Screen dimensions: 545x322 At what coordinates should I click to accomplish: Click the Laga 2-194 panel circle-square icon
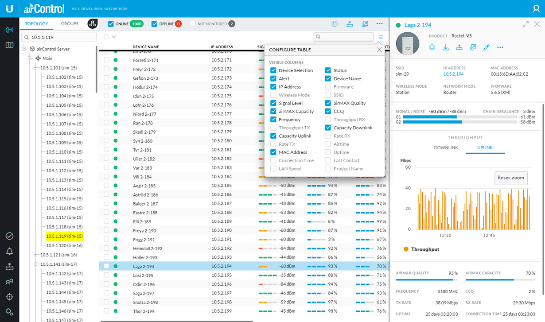coord(432,47)
